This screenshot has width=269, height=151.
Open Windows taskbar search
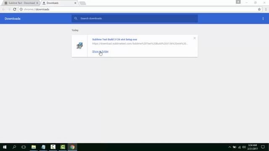tap(14, 147)
